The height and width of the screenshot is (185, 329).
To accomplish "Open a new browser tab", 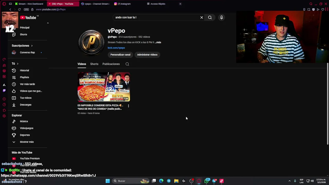I will coord(180,4).
